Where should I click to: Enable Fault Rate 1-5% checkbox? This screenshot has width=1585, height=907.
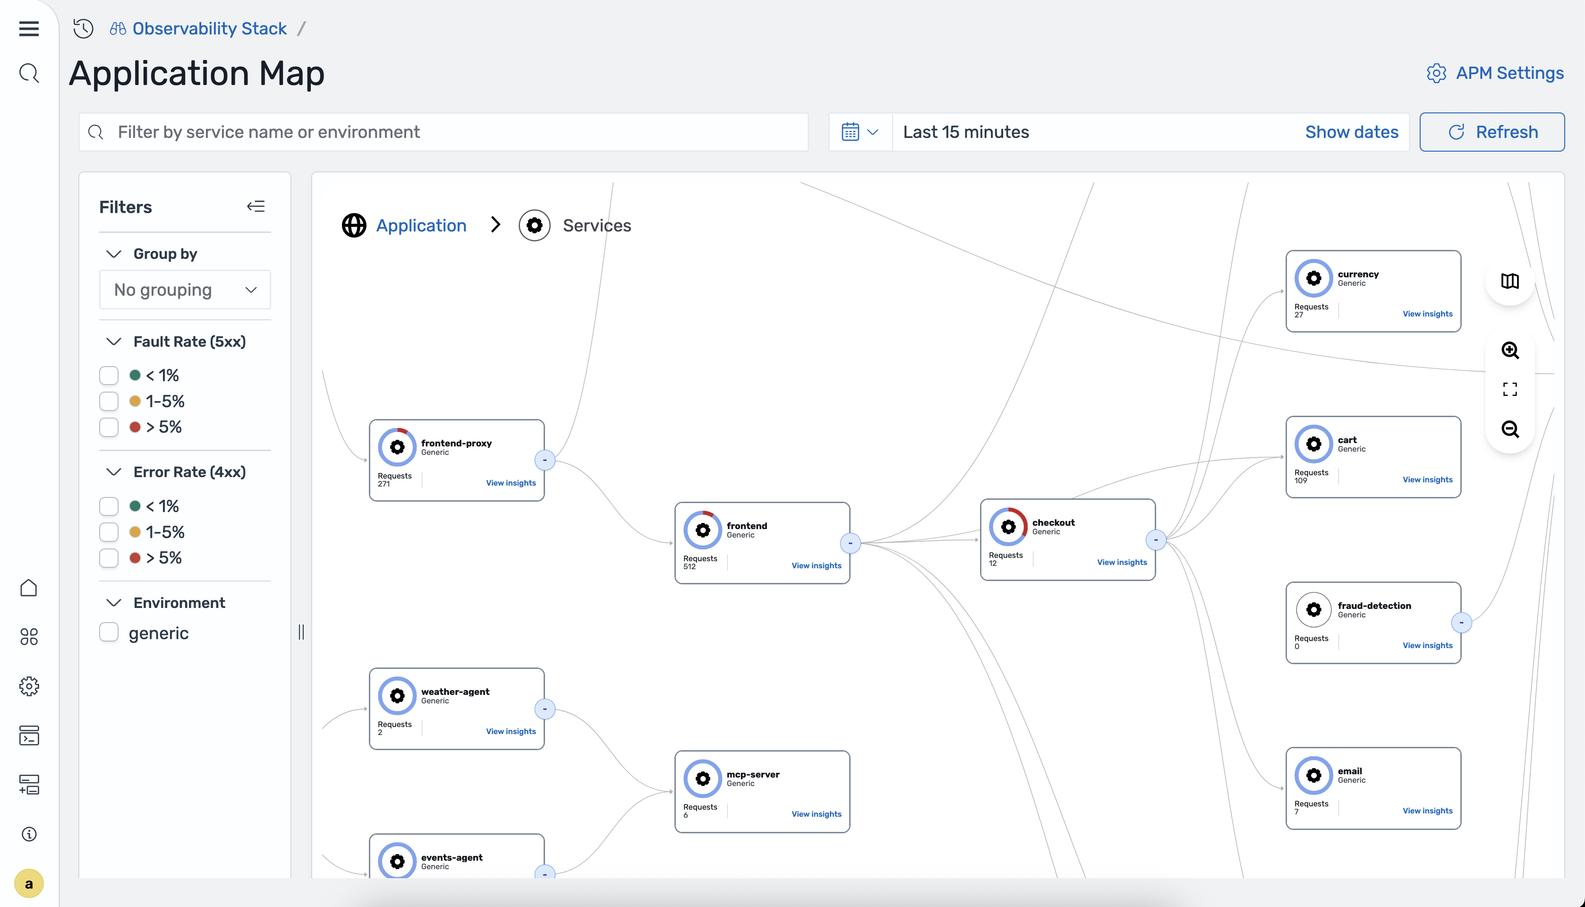[109, 401]
